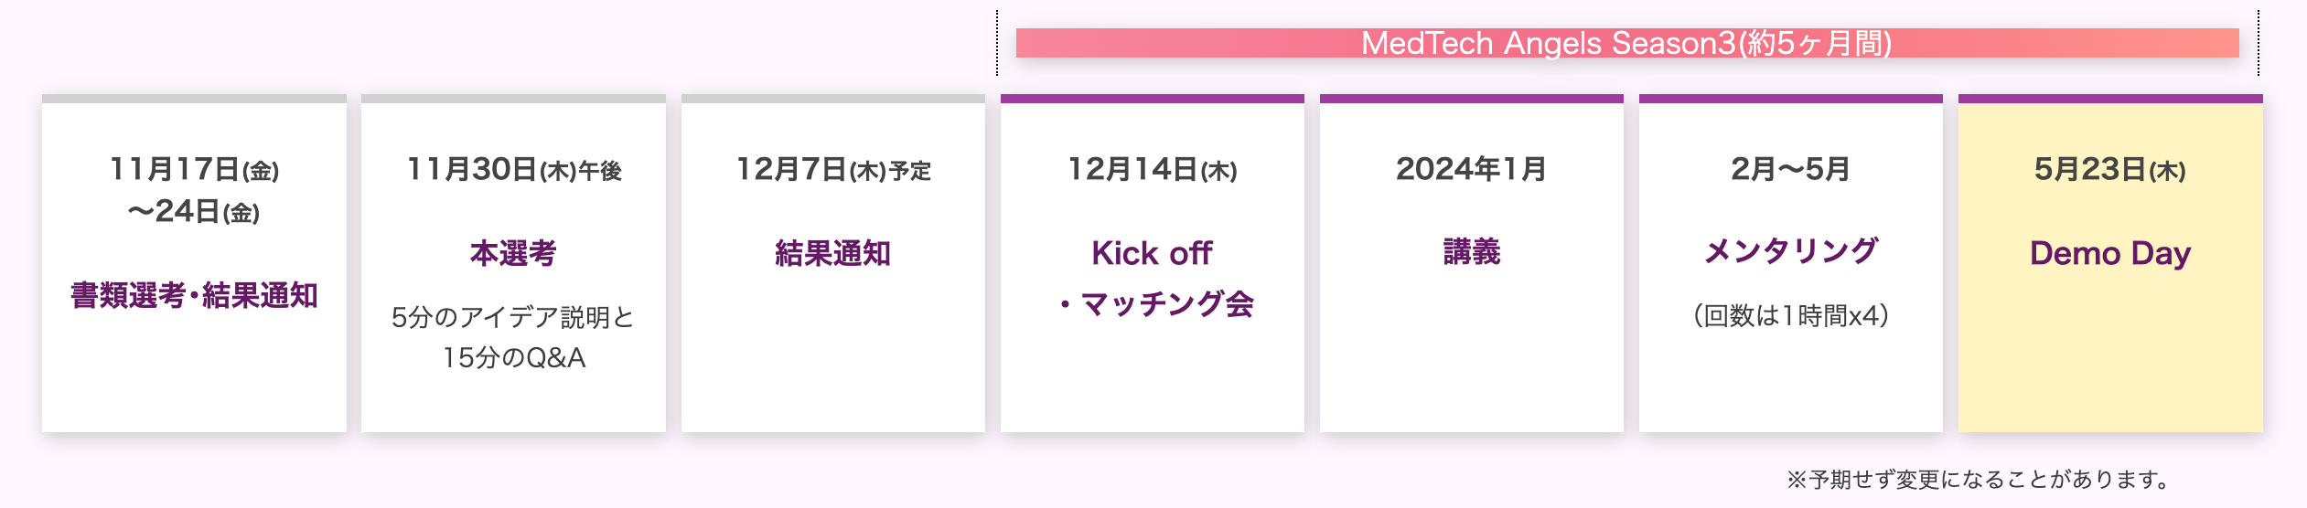Screen dimensions: 2307x508
Task: Click the (回数は1時間x4) note
Action: click(x=1790, y=315)
